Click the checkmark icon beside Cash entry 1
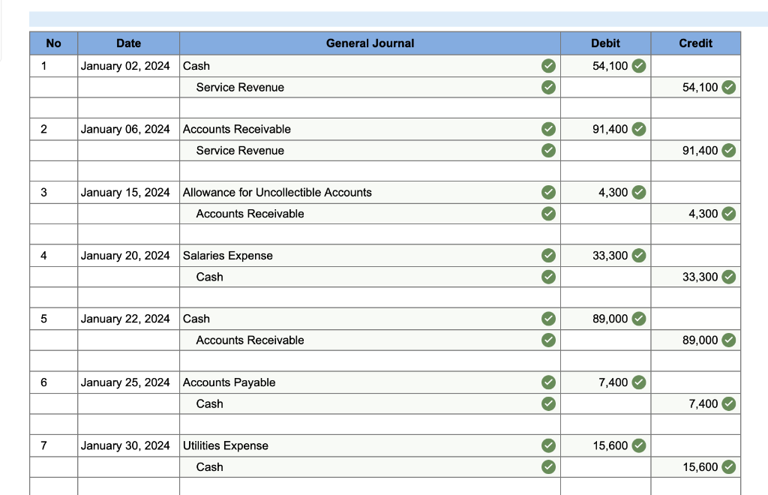The width and height of the screenshot is (768, 495). (x=548, y=66)
